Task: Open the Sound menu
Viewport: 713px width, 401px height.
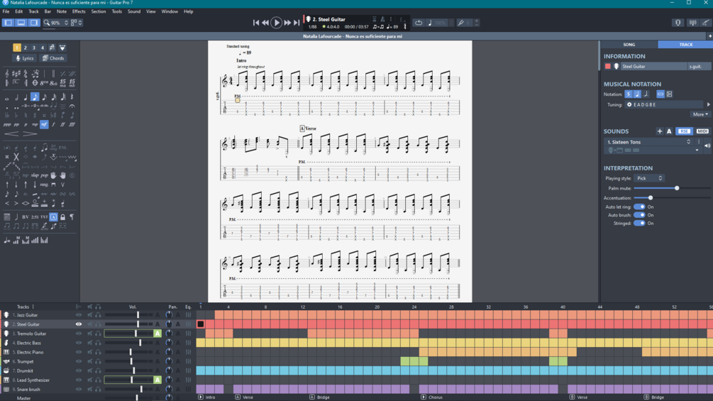Action: click(133, 11)
